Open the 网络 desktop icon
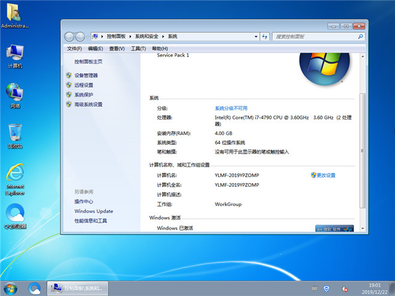This screenshot has width=395, height=296. click(15, 96)
